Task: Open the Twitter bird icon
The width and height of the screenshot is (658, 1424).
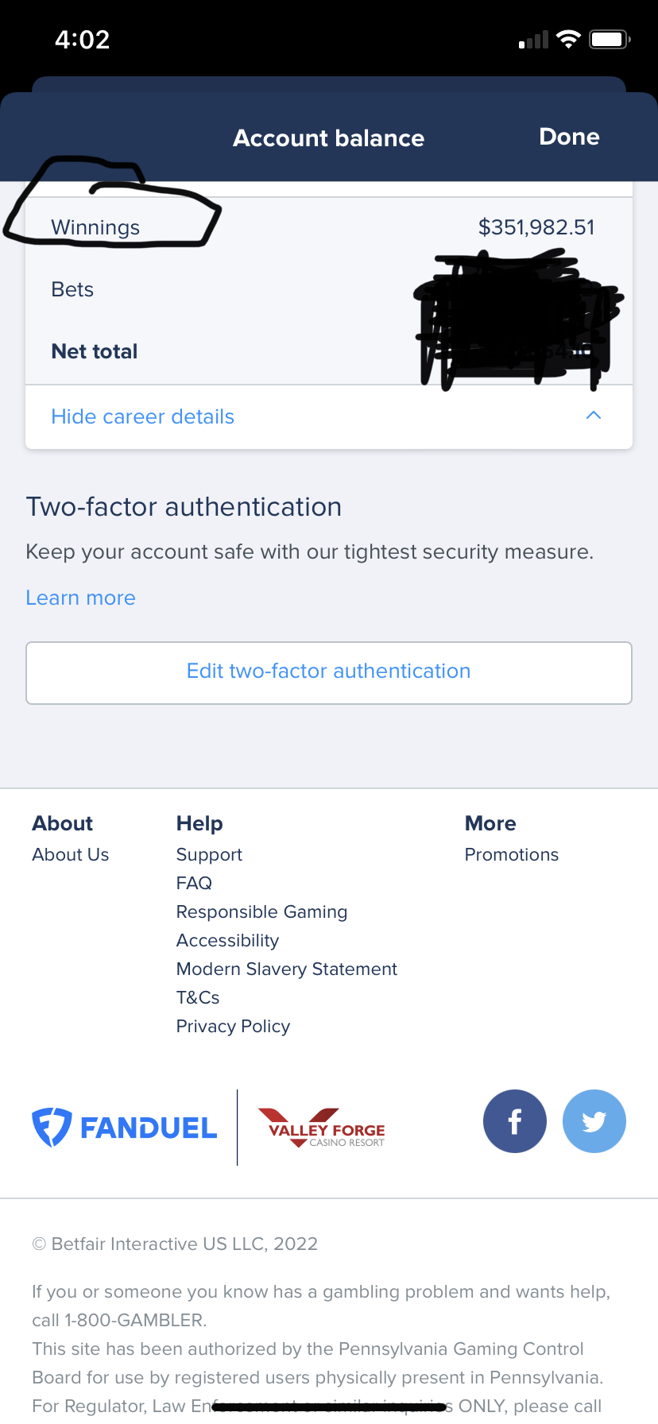Action: pyautogui.click(x=594, y=1121)
